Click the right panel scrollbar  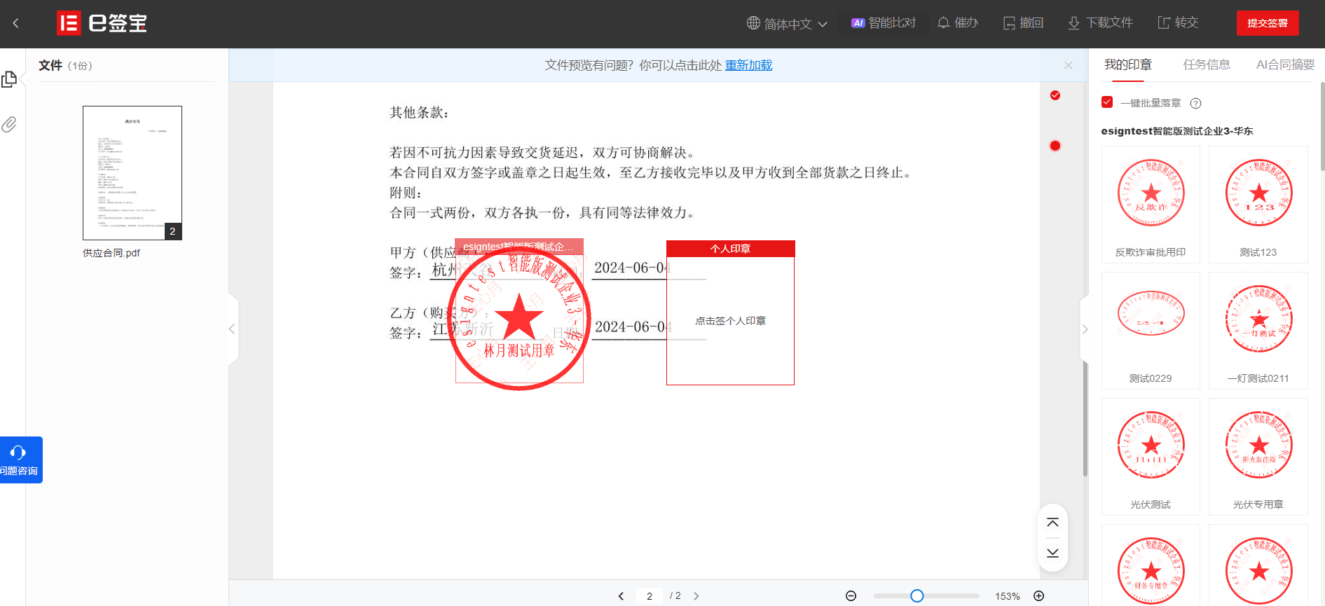coord(1322,126)
